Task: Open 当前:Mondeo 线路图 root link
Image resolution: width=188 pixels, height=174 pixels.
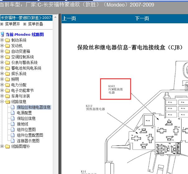Action: [x=25, y=34]
